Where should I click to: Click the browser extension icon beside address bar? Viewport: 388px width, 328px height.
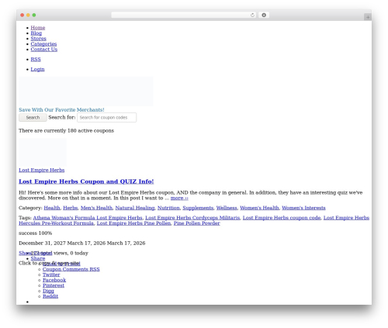click(264, 15)
